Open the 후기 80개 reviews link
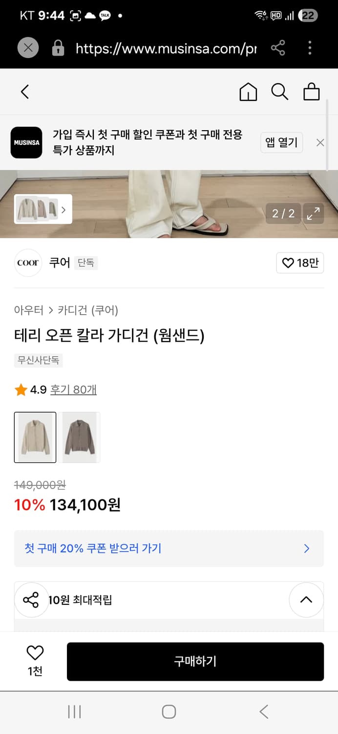 tap(74, 389)
